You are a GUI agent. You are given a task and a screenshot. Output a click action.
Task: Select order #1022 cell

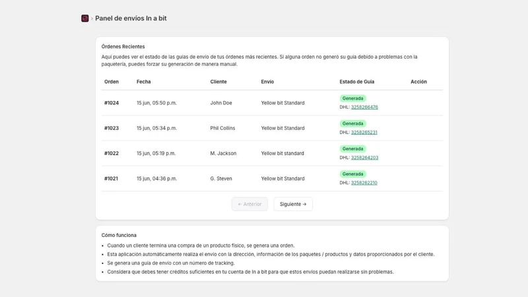click(x=112, y=154)
